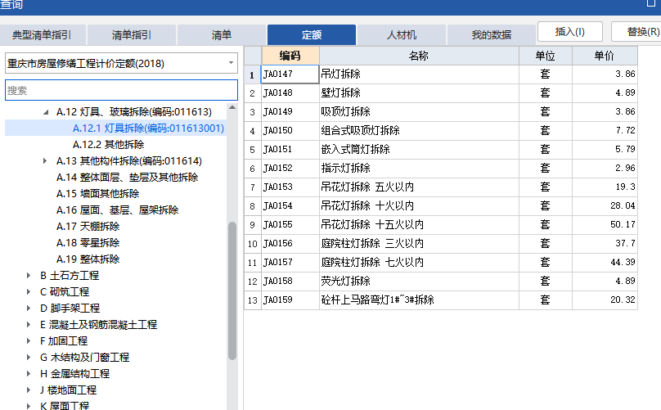
Task: Click the 名称 column header
Action: (x=419, y=56)
